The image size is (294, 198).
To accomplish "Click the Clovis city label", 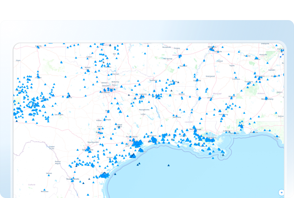I will click(18, 60).
